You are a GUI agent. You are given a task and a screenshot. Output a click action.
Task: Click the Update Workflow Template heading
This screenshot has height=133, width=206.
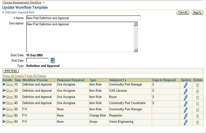pos(25,7)
